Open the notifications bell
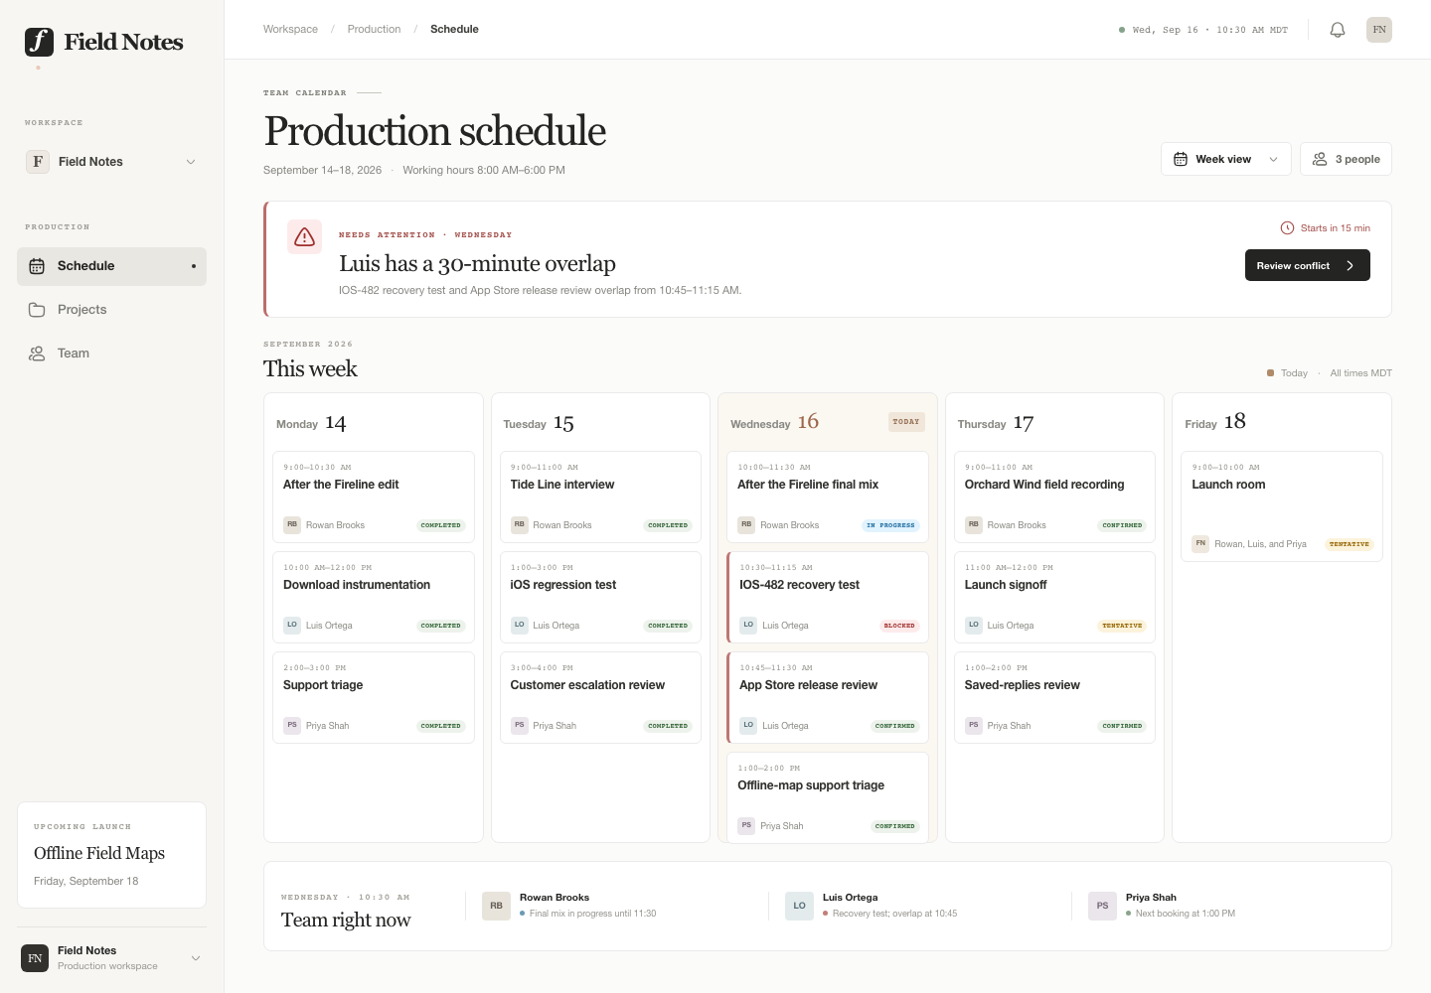Image resolution: width=1431 pixels, height=993 pixels. pos(1338,30)
